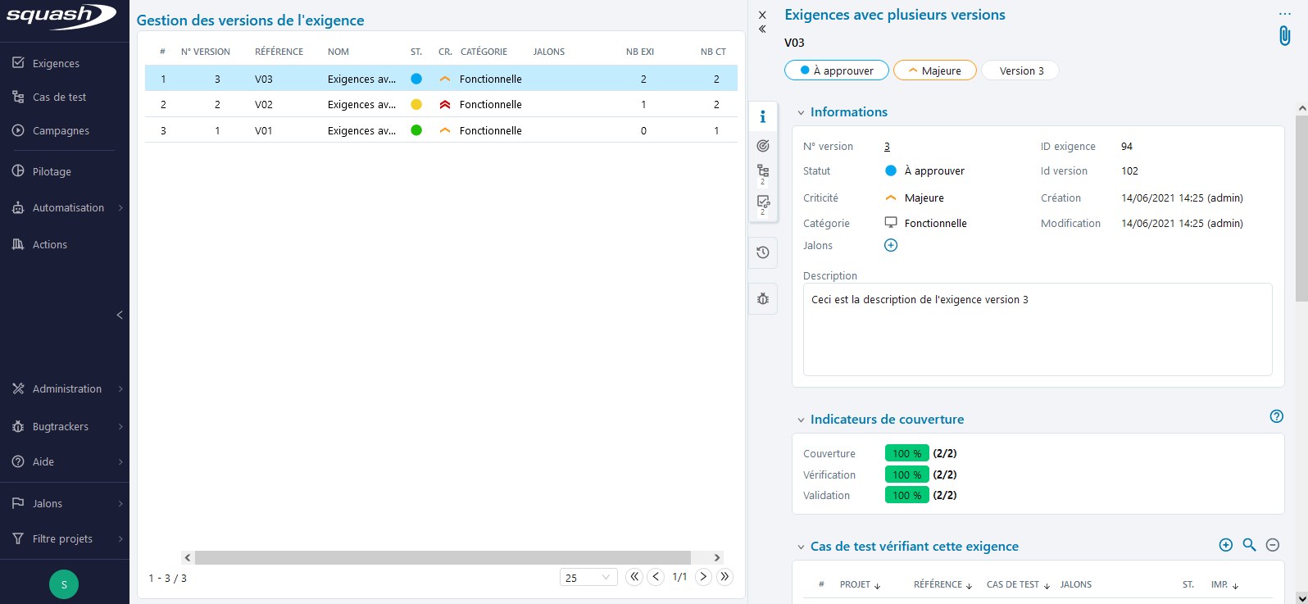Click the horizontal scrollbar's right arrow
This screenshot has height=604, width=1308.
click(717, 557)
